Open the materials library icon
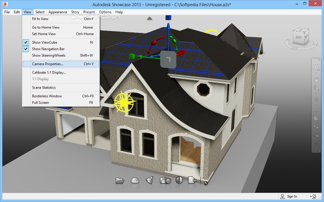The width and height of the screenshot is (324, 202). tap(165, 180)
